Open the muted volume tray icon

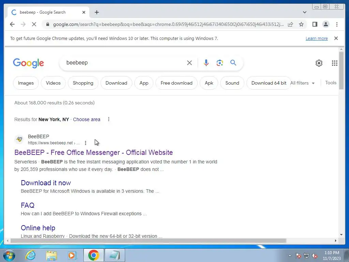pyautogui.click(x=315, y=256)
